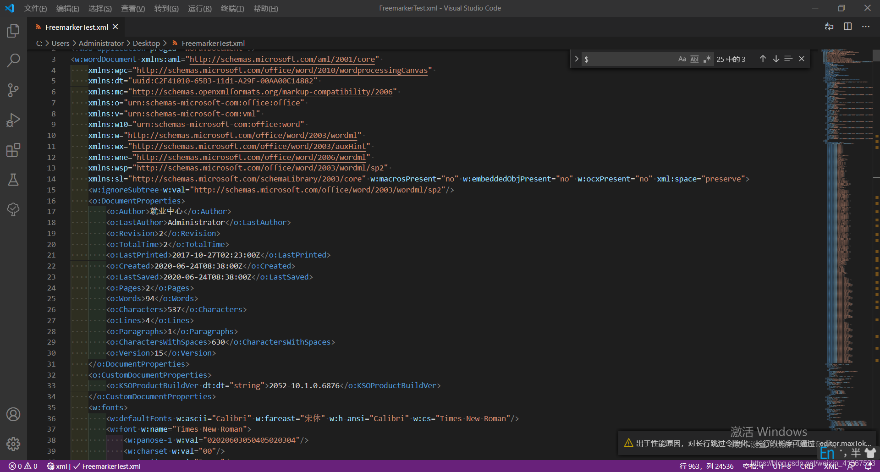This screenshot has height=472, width=880.
Task: Open the 运行(R) menu
Action: [200, 8]
